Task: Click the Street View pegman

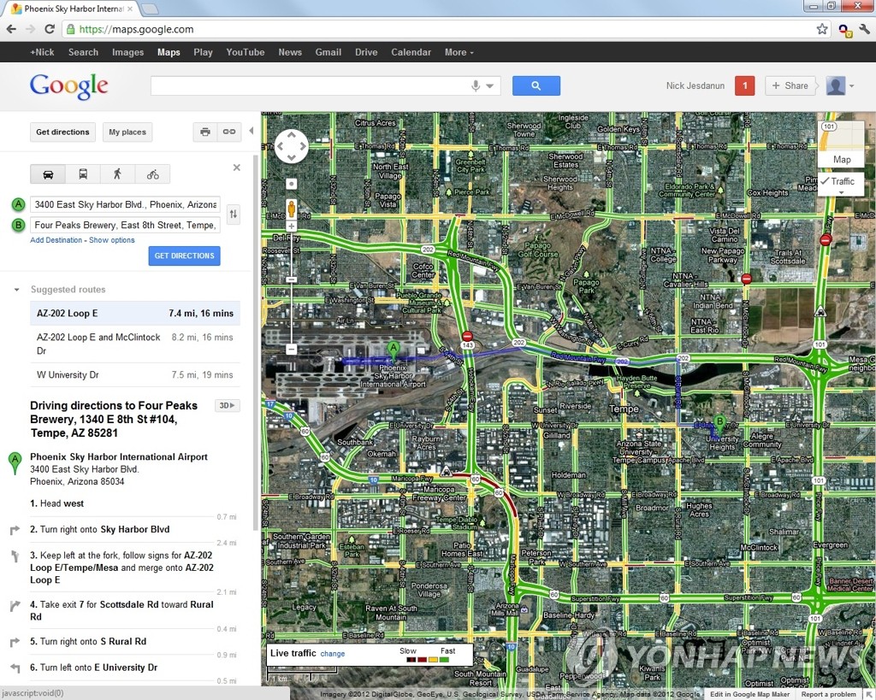Action: coord(291,208)
